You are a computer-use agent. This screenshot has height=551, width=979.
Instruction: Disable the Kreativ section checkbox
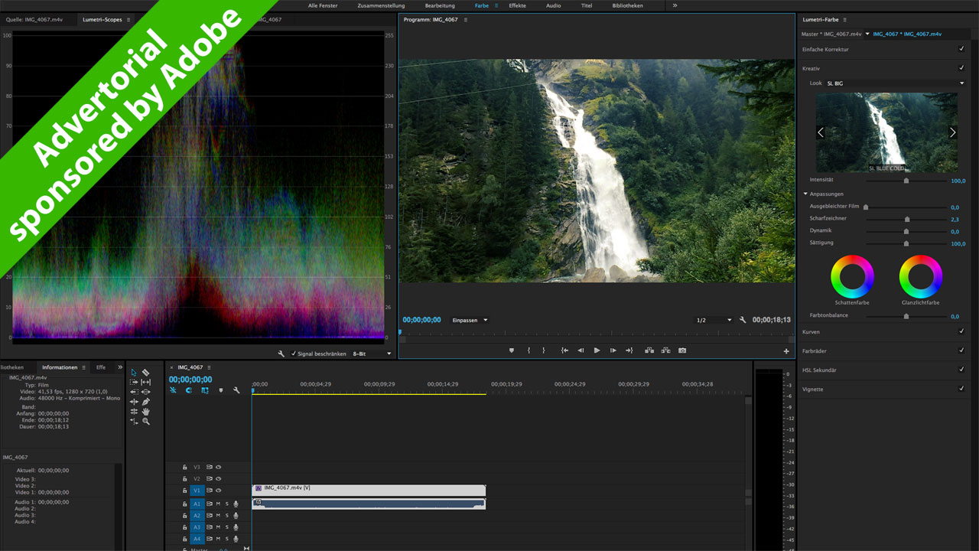tap(961, 67)
